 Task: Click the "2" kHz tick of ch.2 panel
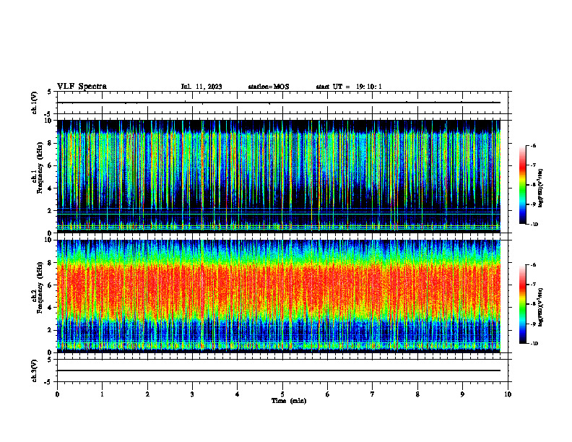(x=51, y=330)
